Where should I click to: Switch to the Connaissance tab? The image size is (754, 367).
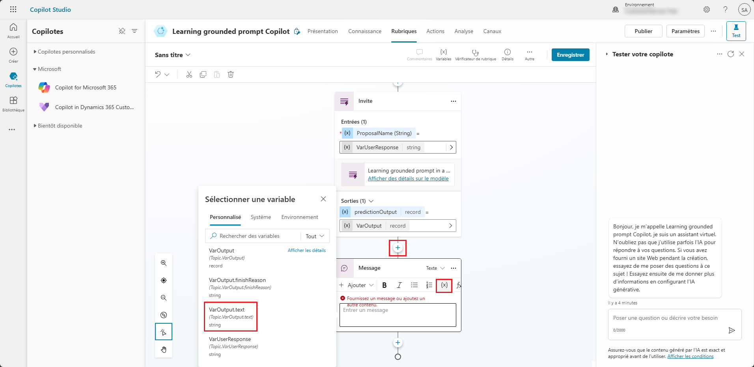[365, 31]
